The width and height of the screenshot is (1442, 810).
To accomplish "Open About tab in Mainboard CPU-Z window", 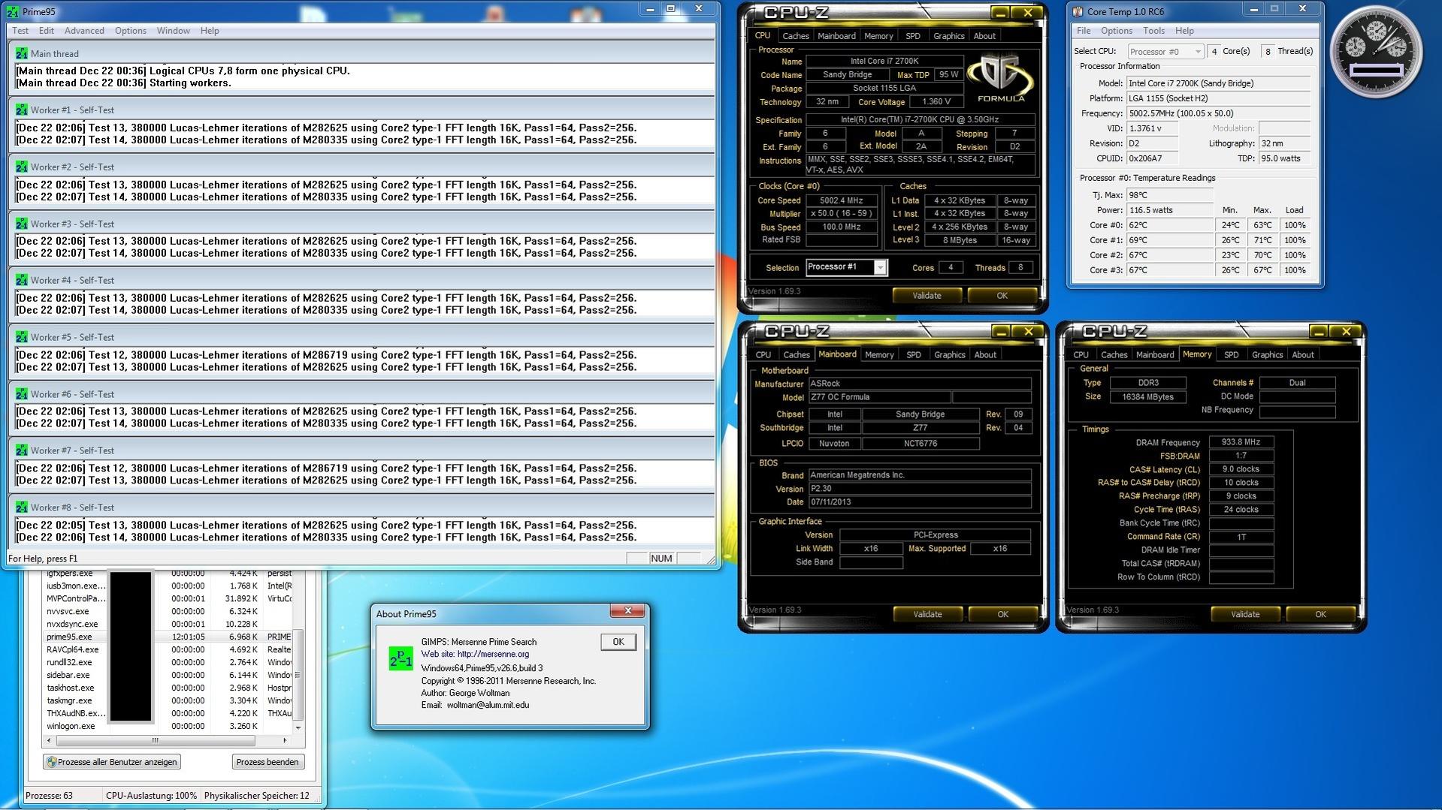I will point(985,355).
